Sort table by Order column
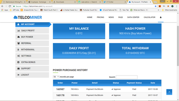Viewport: 179px width, 101px height. point(60,83)
